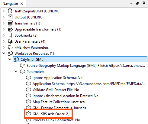148x124 pixels.
Task: Expand the TrafficSignalsDGN [GENERIC] node
Action: [x=4, y=11]
